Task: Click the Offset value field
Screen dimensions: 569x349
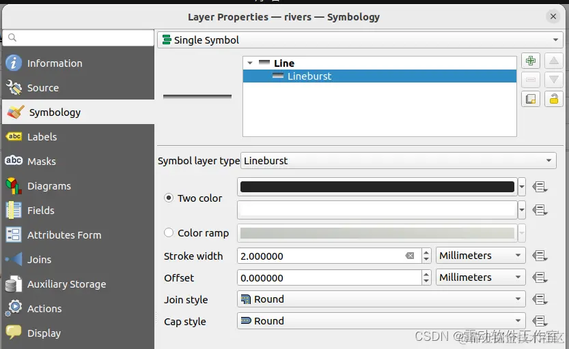Action: [329, 277]
